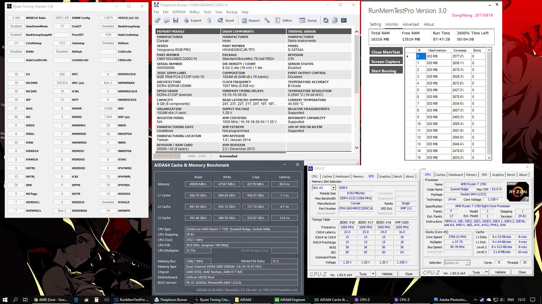Open the Tools dropdown arrow in left CPU-Z window
Viewport: 542px width, 304px height.
tap(372, 274)
